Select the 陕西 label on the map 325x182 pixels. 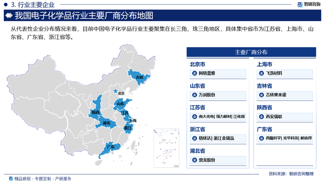96,112
